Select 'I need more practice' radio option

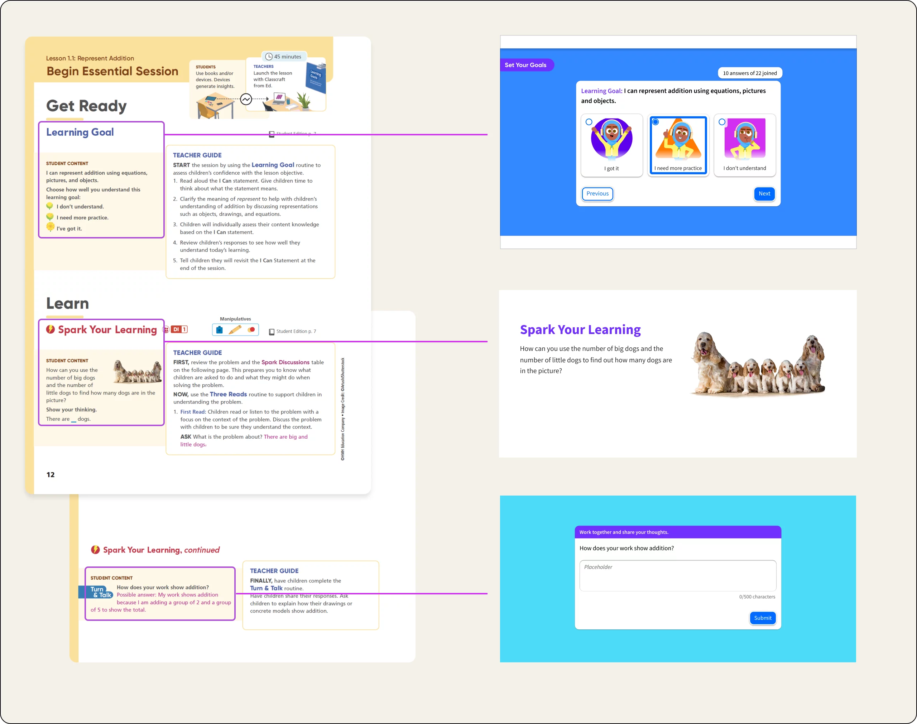656,122
